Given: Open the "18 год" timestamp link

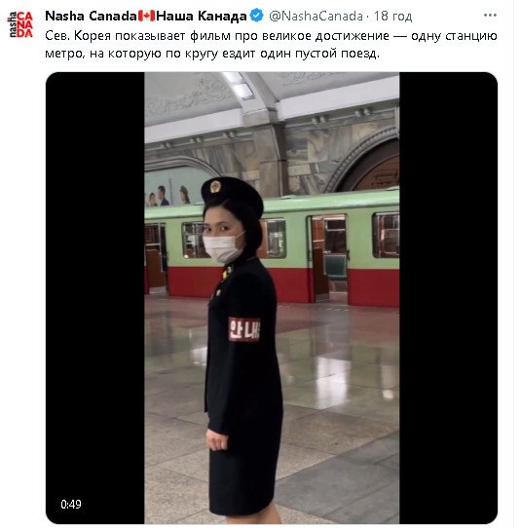Looking at the screenshot, I should pos(392,16).
